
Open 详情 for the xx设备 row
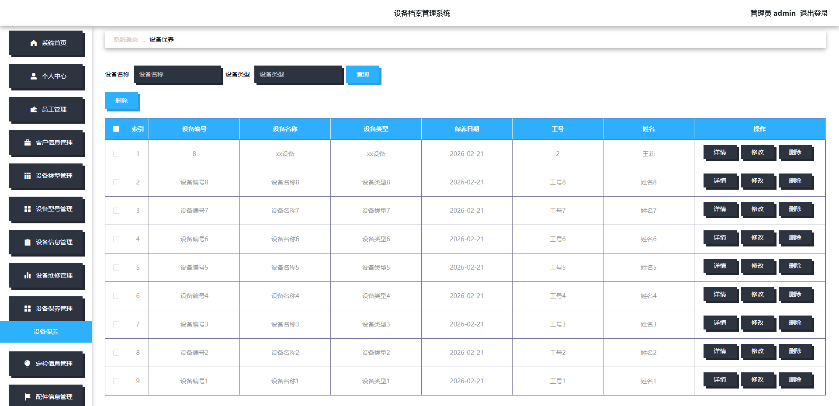click(x=721, y=153)
